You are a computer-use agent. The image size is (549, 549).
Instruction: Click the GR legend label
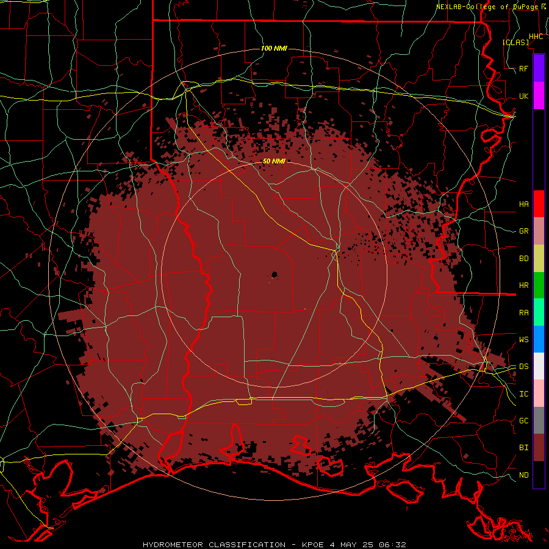click(x=524, y=231)
